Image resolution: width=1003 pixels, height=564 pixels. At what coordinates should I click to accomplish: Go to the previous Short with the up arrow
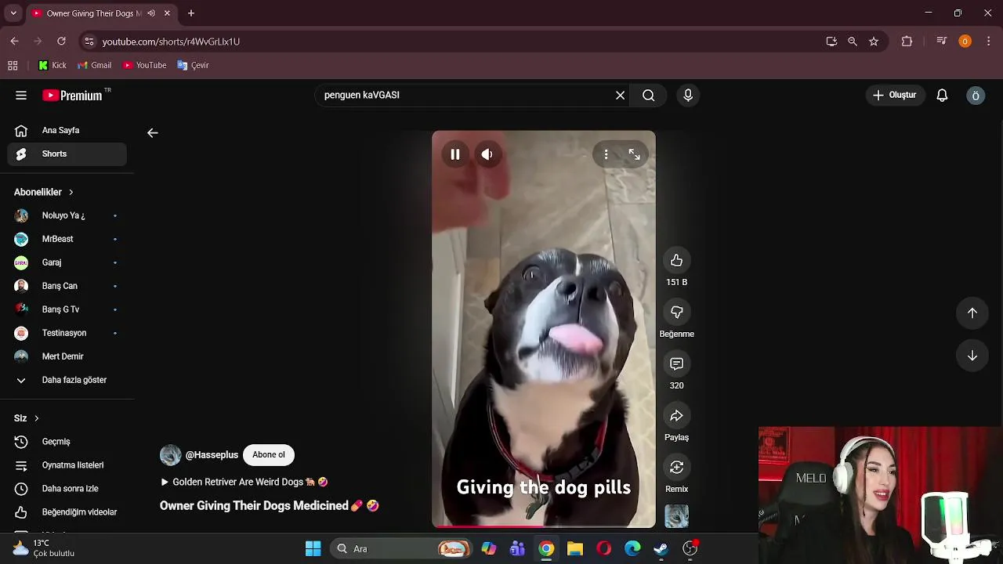[972, 313]
